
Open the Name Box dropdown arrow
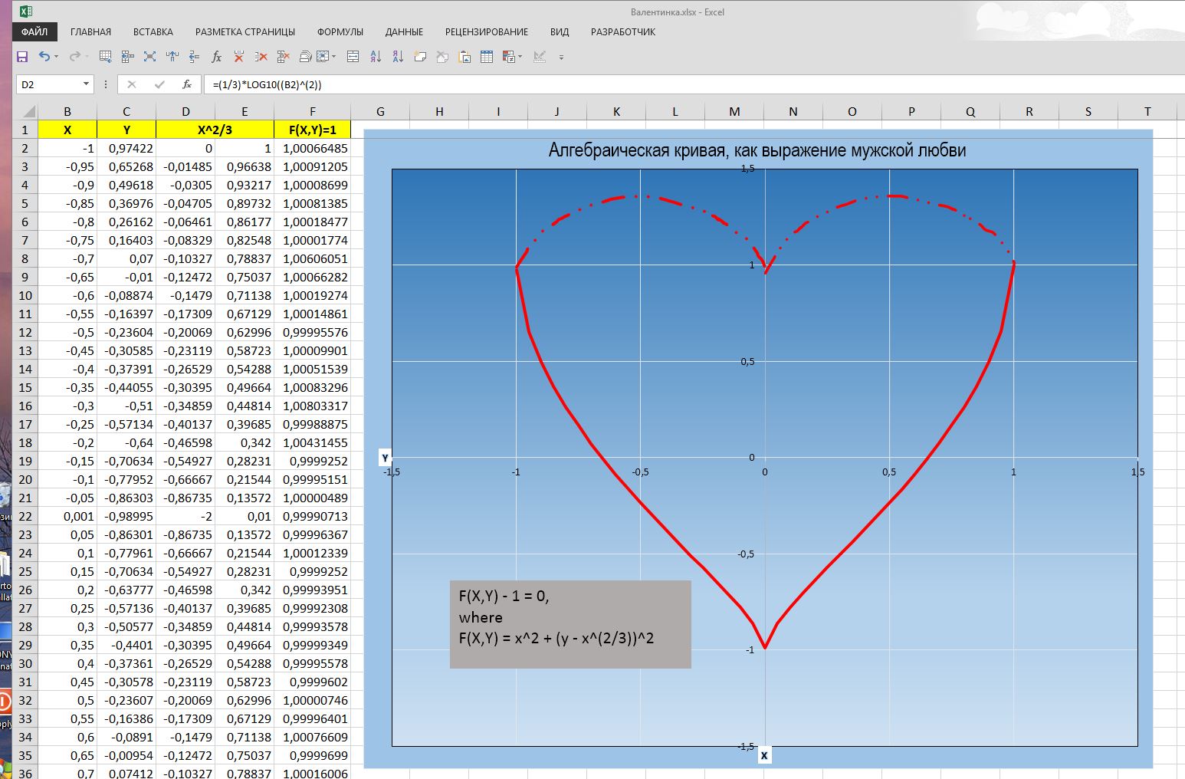click(x=86, y=84)
